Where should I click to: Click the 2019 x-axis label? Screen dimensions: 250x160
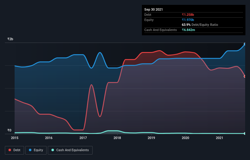pyautogui.click(x=151, y=138)
